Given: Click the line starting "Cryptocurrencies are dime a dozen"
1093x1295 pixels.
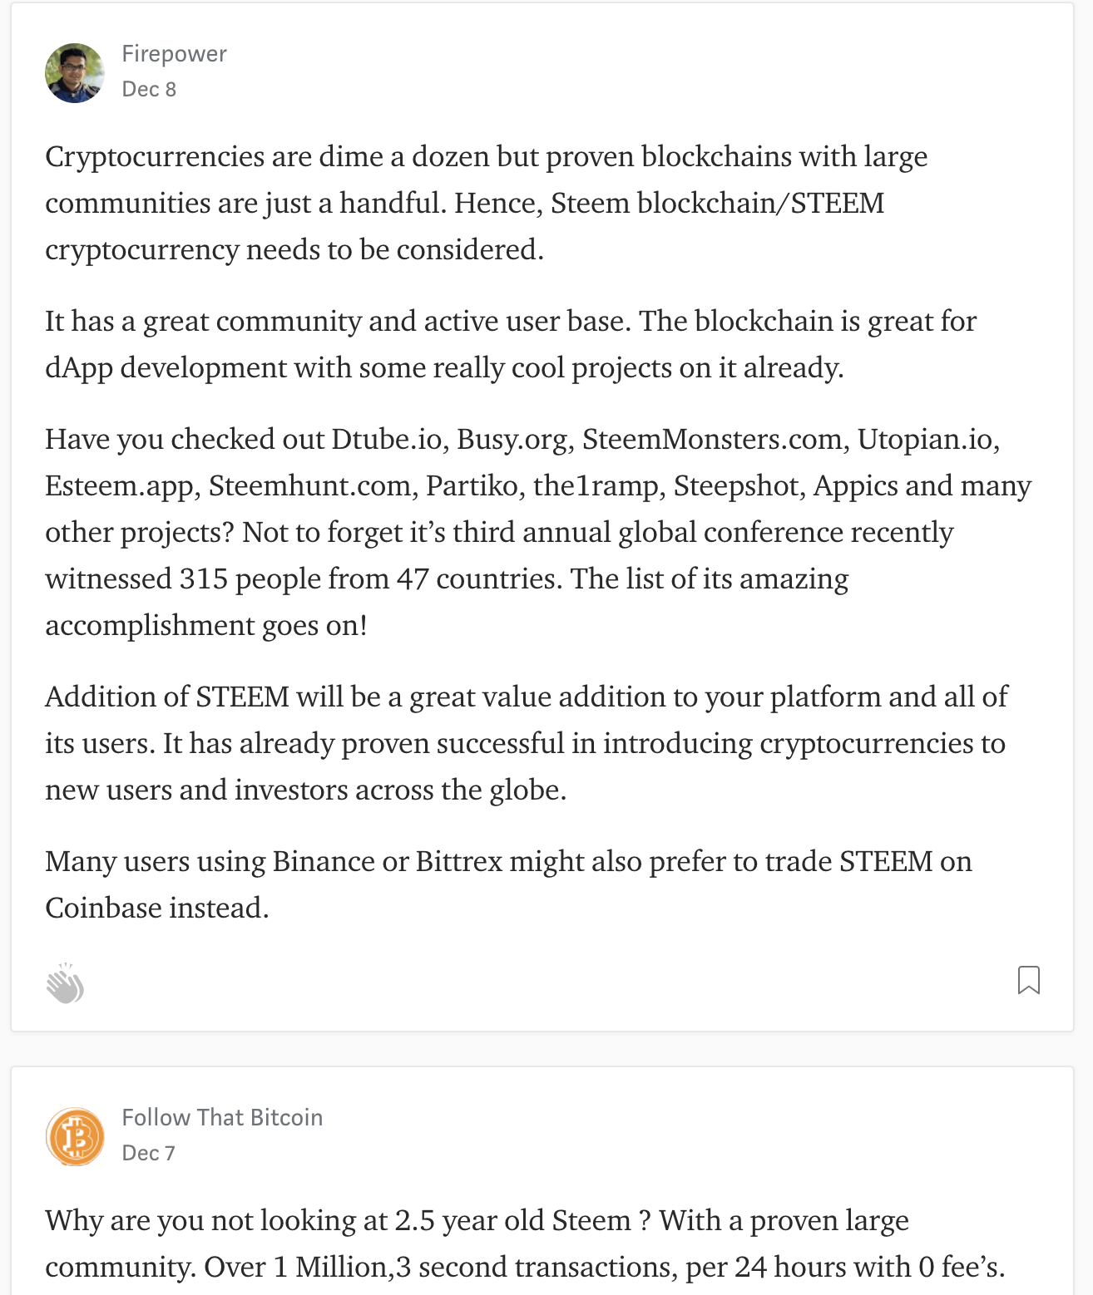Looking at the screenshot, I should [486, 157].
